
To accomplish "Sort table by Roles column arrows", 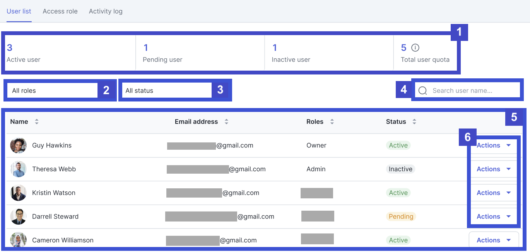I will pos(332,122).
